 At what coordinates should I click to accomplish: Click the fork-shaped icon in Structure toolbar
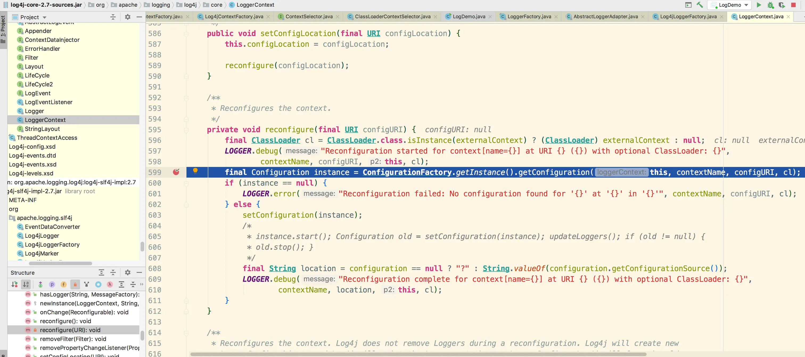(87, 284)
